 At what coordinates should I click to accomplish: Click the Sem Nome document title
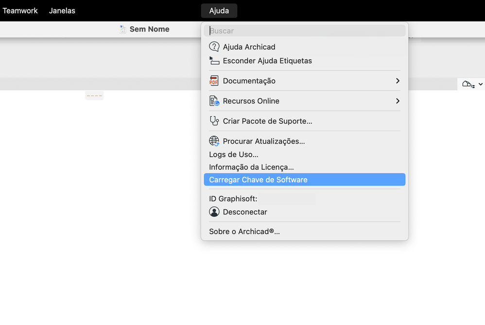tap(149, 29)
